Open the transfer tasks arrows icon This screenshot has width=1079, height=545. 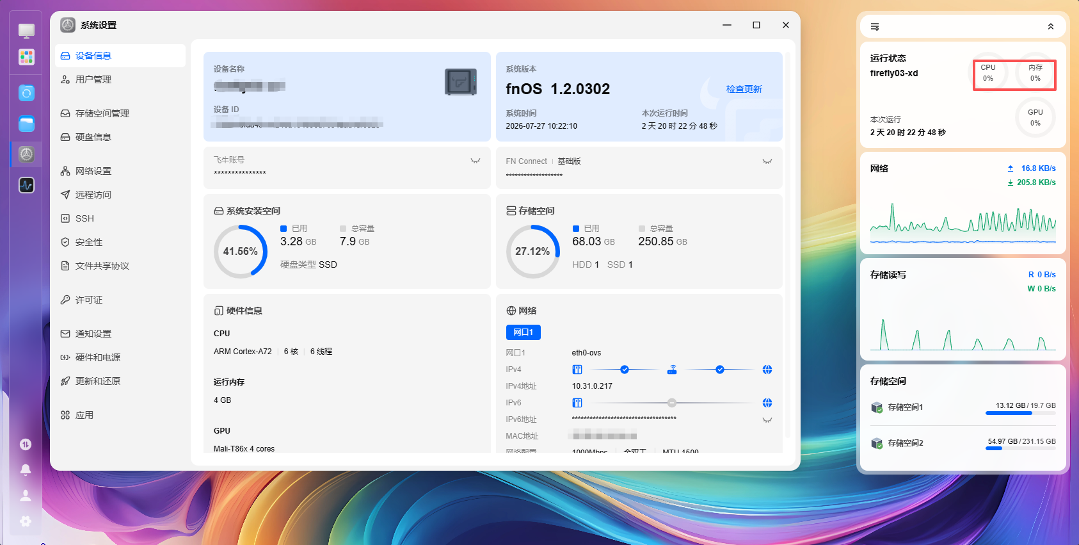(x=26, y=444)
